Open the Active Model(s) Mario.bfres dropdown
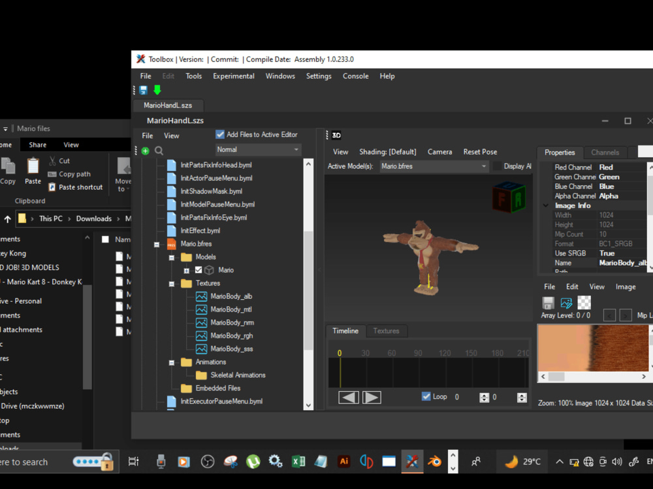The width and height of the screenshot is (653, 489). (434, 166)
